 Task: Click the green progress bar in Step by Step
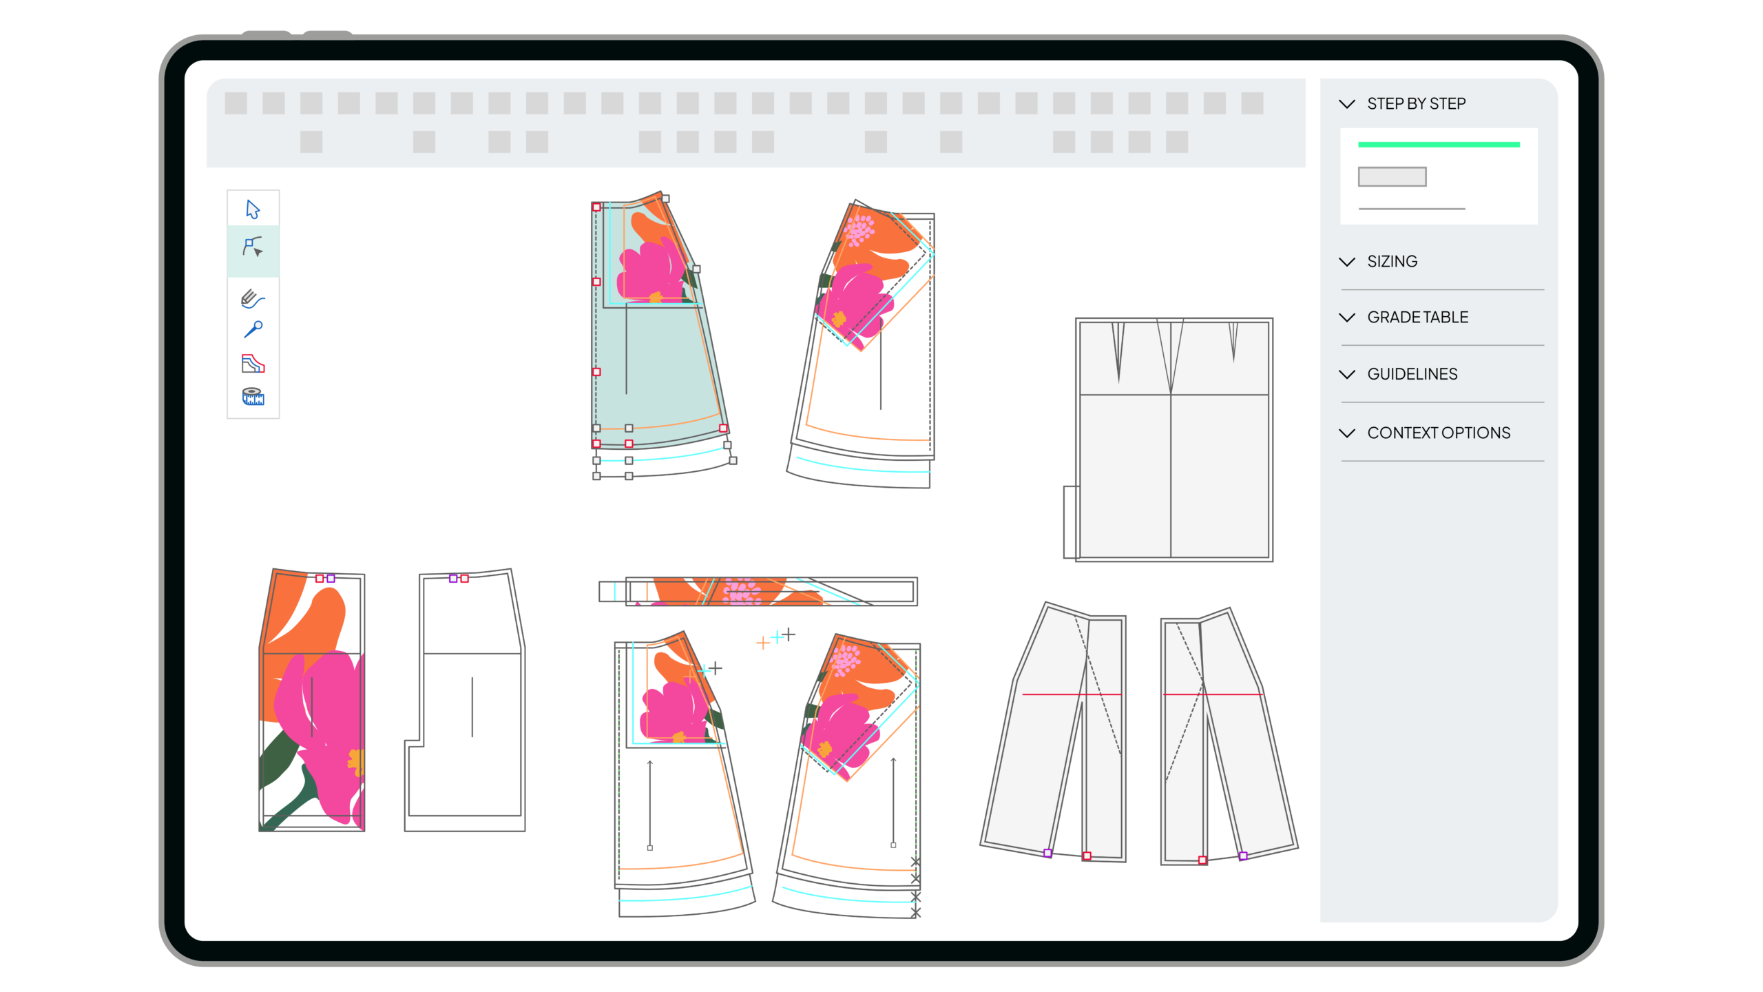click(1439, 145)
